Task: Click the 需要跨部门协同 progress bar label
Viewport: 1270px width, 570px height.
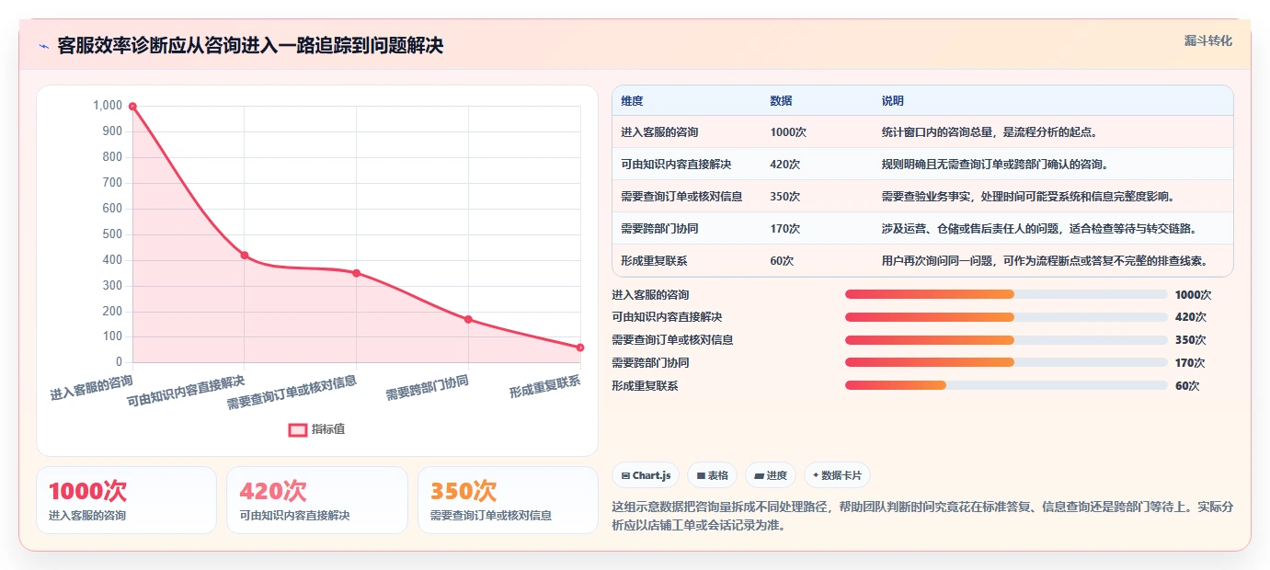Action: pyautogui.click(x=650, y=363)
